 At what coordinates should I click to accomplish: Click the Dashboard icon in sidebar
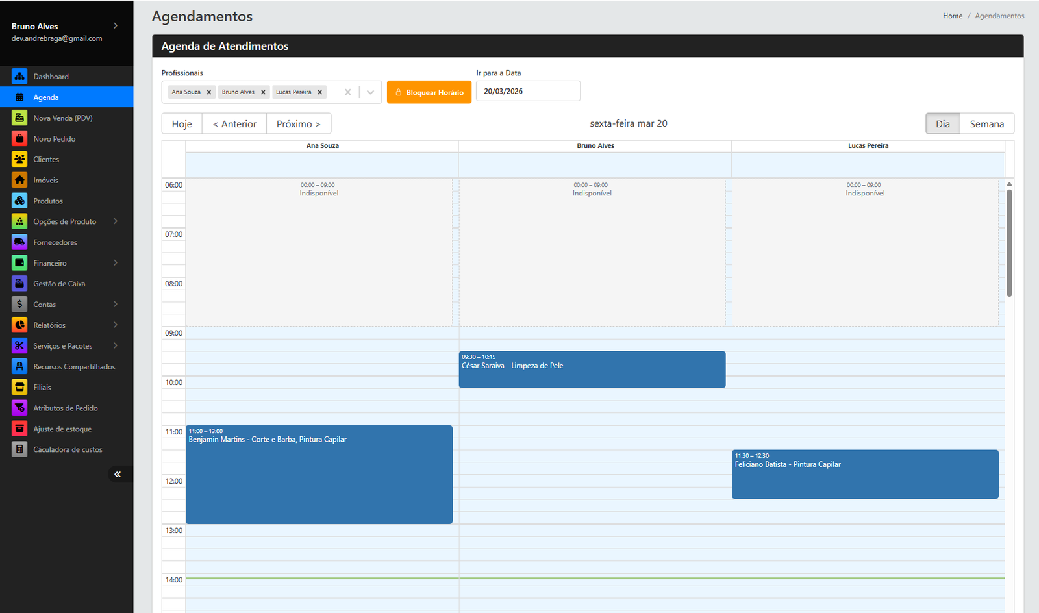pos(19,77)
